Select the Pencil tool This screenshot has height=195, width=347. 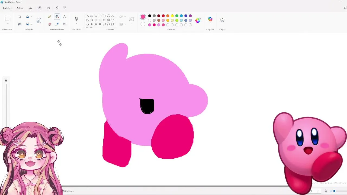pyautogui.click(x=49, y=17)
